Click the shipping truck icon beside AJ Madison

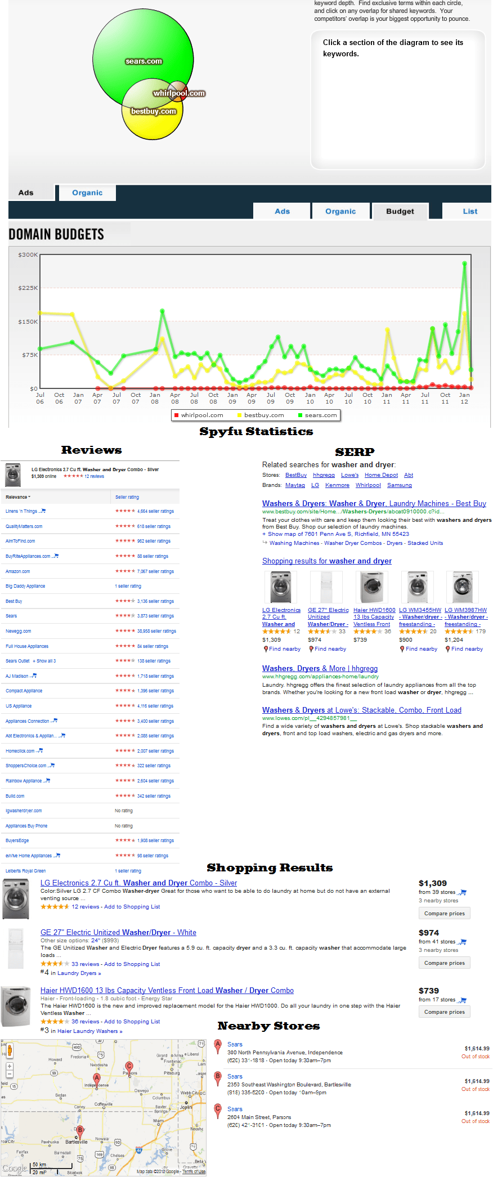click(33, 676)
